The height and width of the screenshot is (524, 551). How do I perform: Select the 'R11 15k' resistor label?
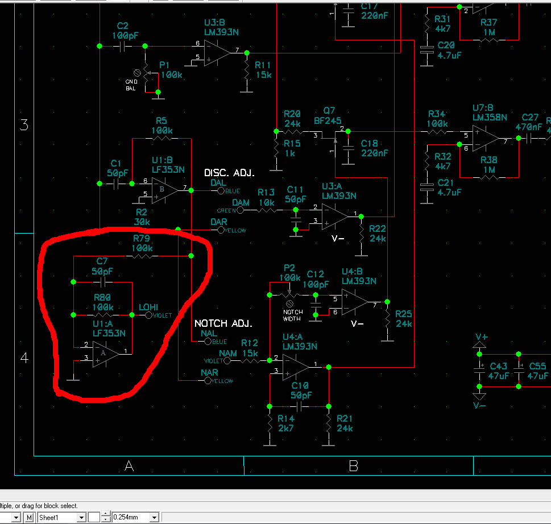(x=263, y=70)
